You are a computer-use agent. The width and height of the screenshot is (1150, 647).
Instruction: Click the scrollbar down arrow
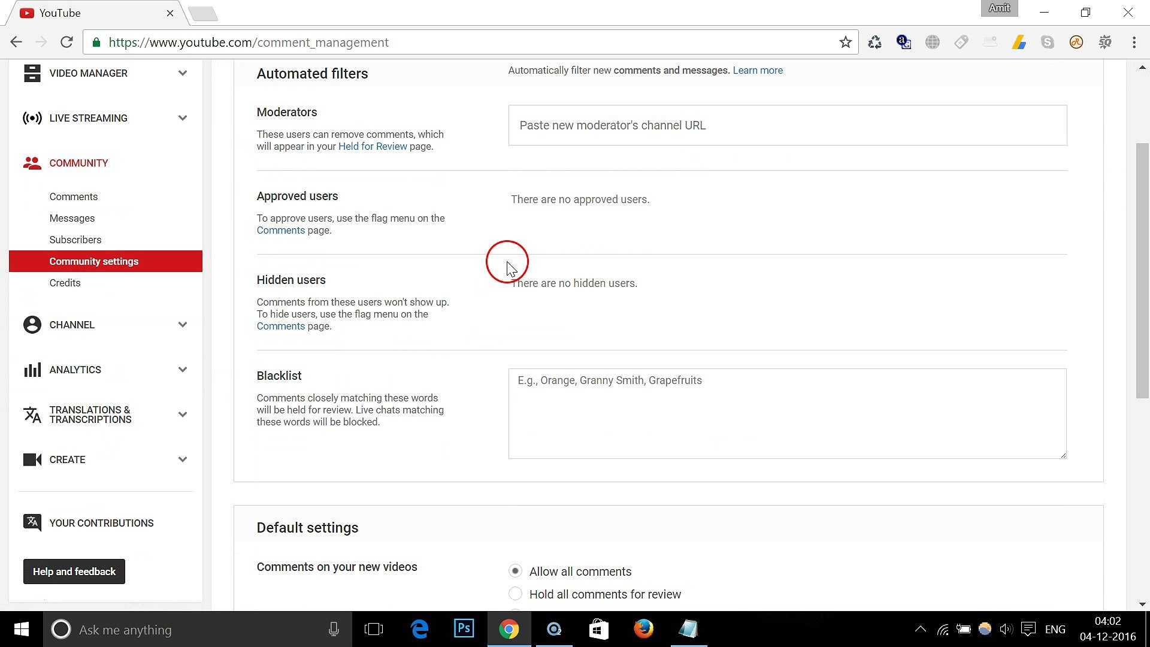click(1143, 604)
